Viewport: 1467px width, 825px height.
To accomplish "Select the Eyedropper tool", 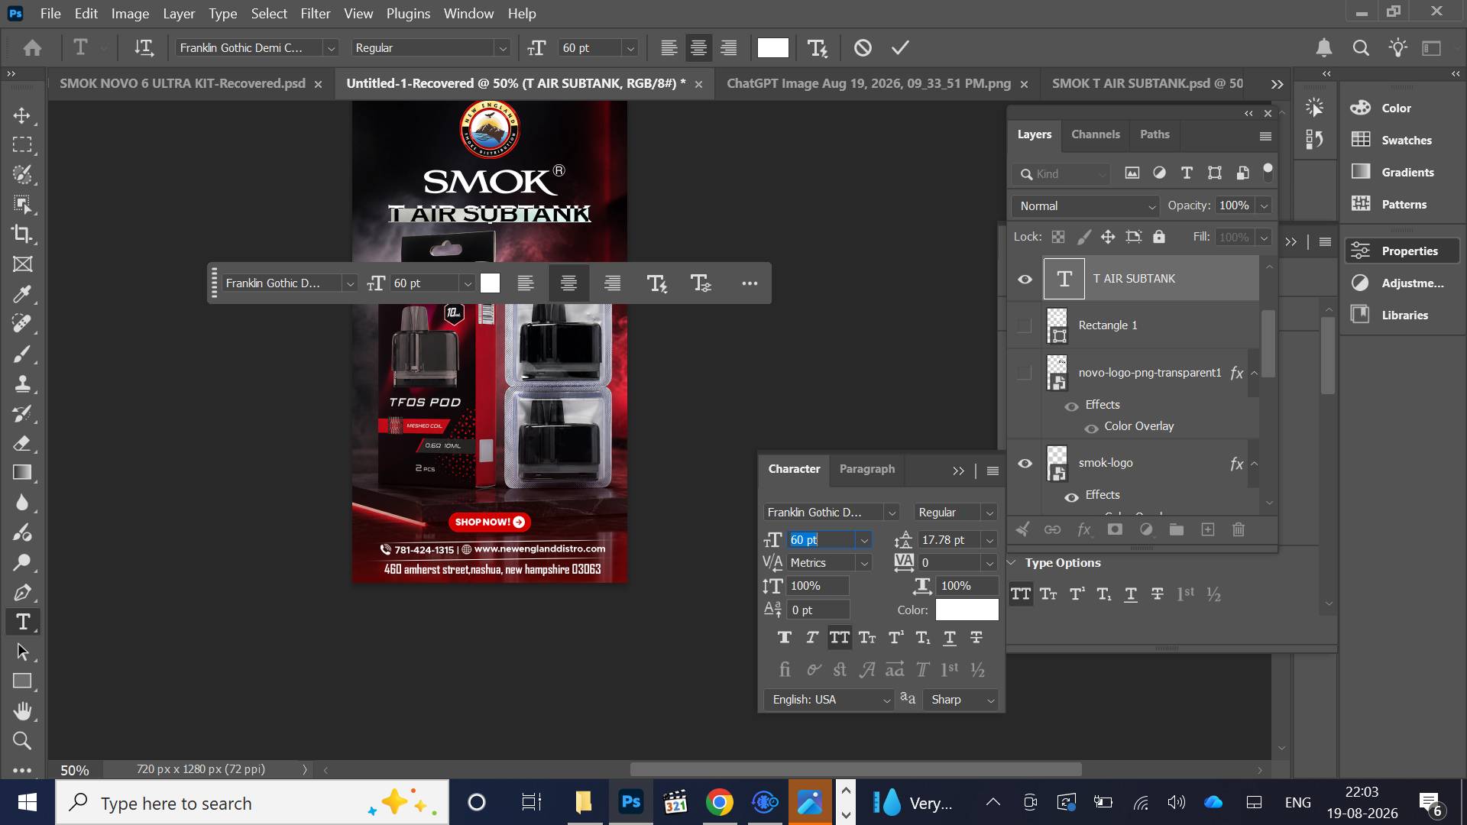I will 22,294.
